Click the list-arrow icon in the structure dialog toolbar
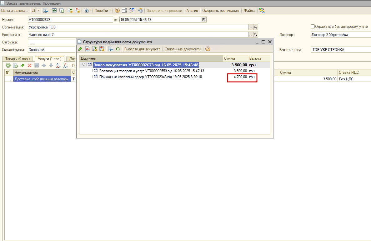371x241 pixels. click(x=111, y=49)
